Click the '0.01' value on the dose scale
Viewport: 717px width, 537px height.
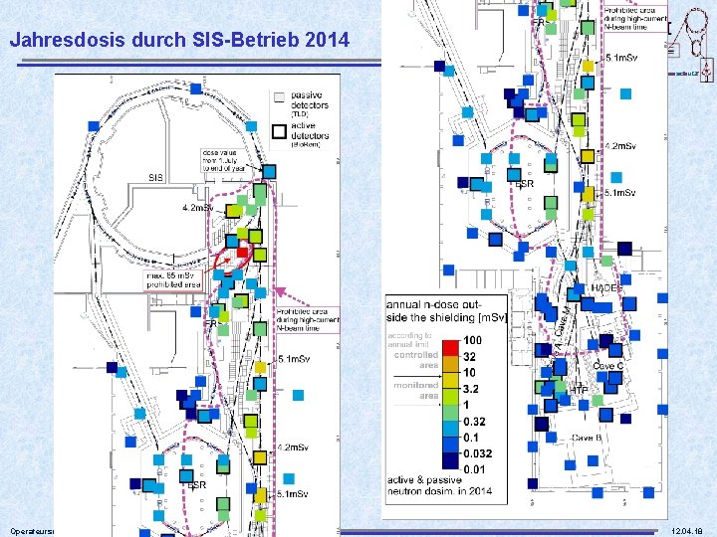pos(474,469)
